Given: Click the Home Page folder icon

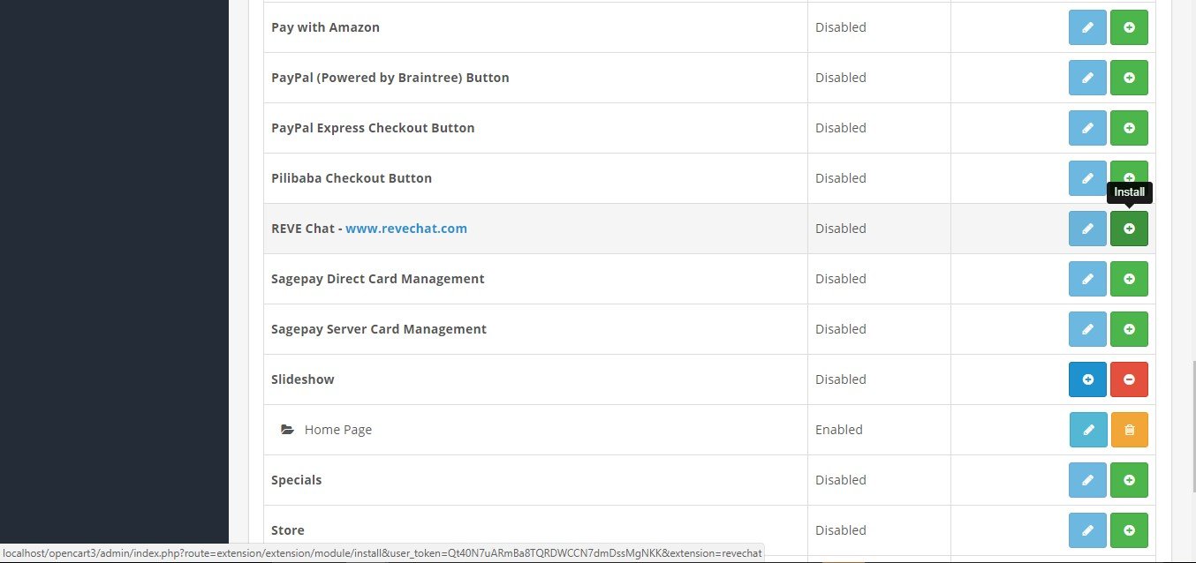Looking at the screenshot, I should [287, 430].
